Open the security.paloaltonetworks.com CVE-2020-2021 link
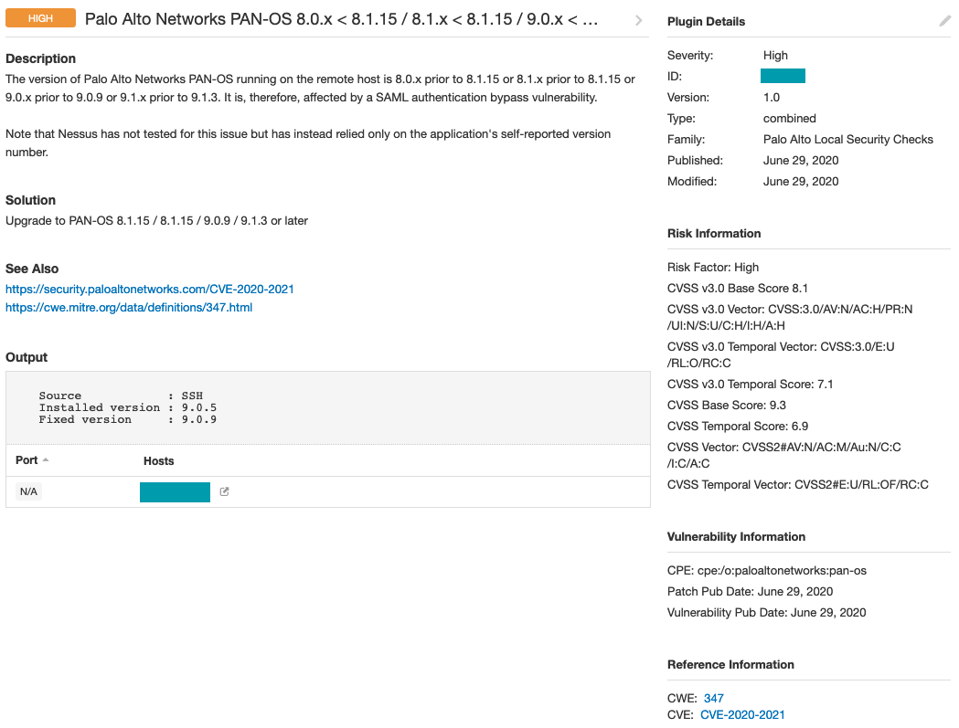This screenshot has width=959, height=728. (150, 290)
